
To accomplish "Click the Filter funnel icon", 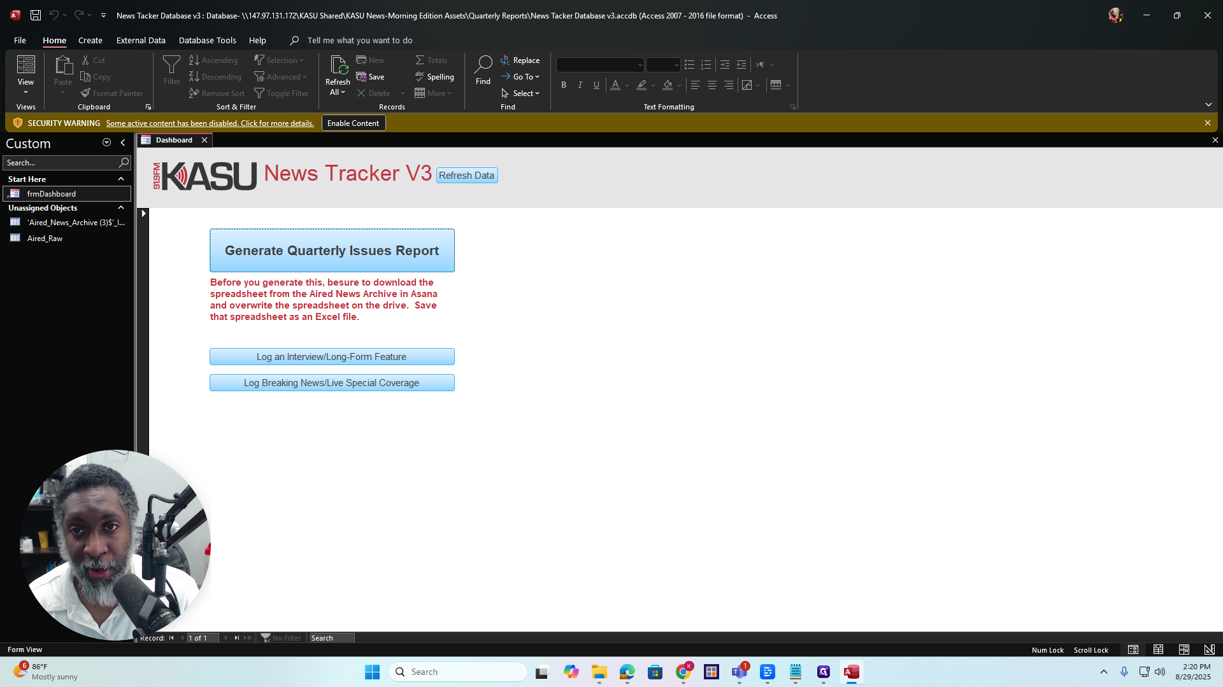I will point(171,70).
